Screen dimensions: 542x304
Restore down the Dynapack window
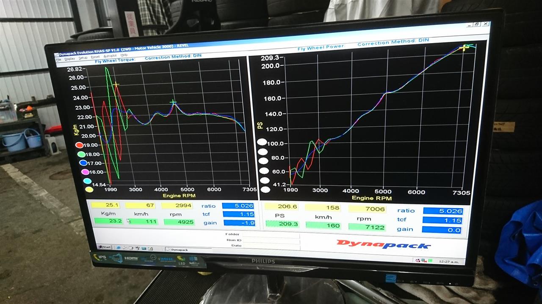tap(477, 24)
